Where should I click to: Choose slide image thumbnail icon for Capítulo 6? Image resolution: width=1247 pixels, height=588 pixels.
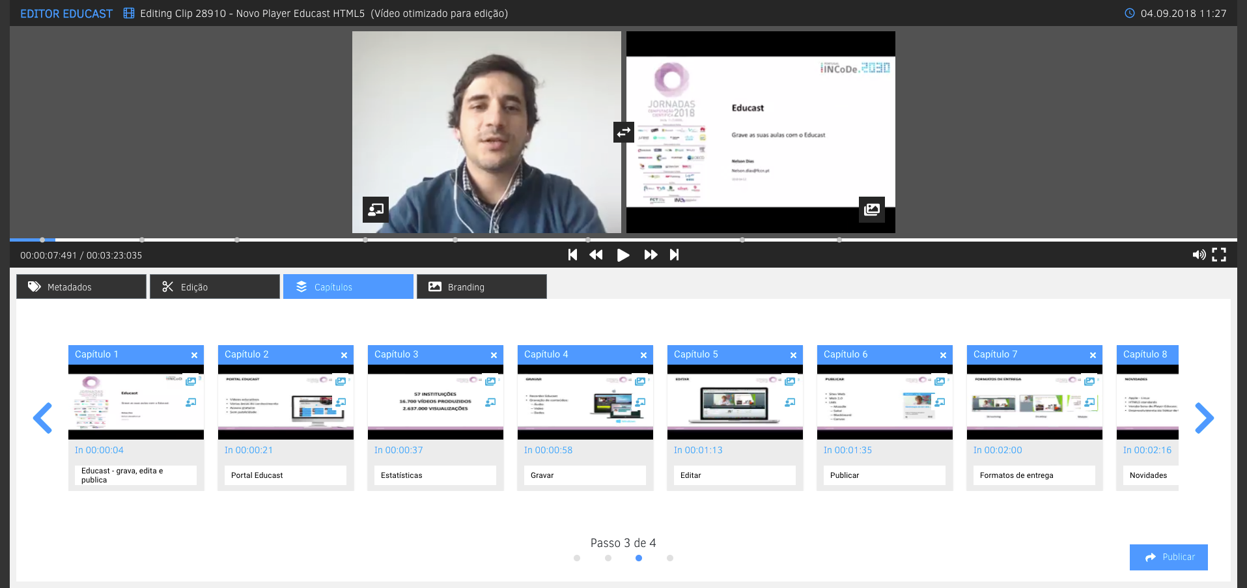click(940, 382)
